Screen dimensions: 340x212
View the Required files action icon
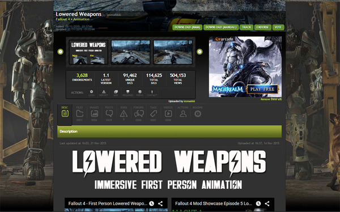127,93
